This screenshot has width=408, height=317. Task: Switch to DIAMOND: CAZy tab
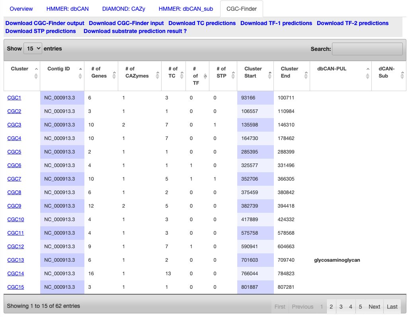(124, 9)
